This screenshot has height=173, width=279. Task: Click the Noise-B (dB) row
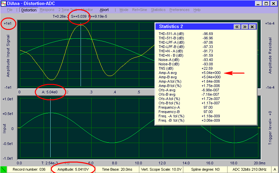point(186,64)
